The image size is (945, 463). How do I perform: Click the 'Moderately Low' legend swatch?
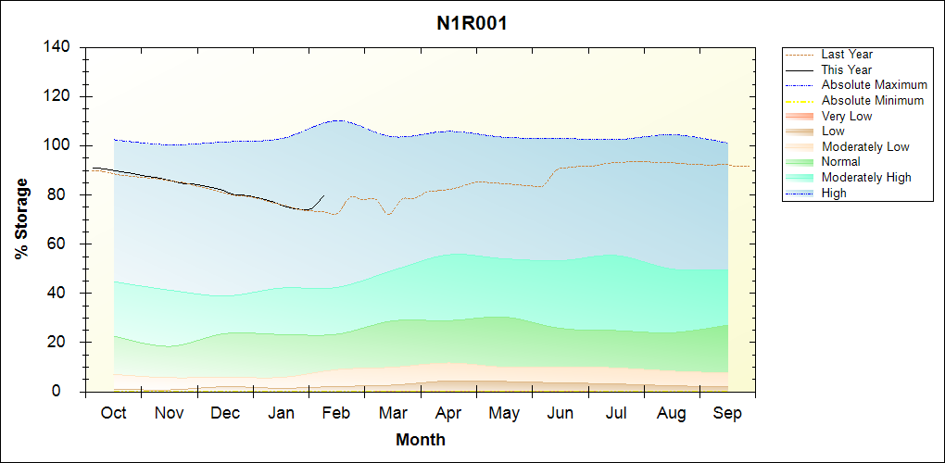pyautogui.click(x=800, y=146)
